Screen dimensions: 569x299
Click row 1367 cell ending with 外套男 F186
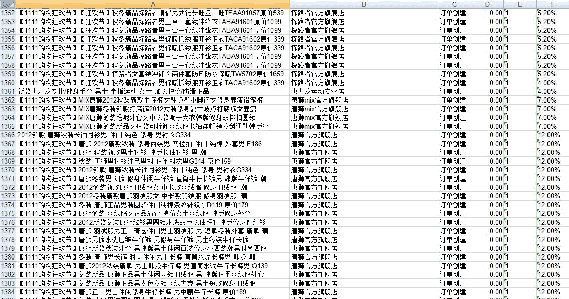[153, 144]
